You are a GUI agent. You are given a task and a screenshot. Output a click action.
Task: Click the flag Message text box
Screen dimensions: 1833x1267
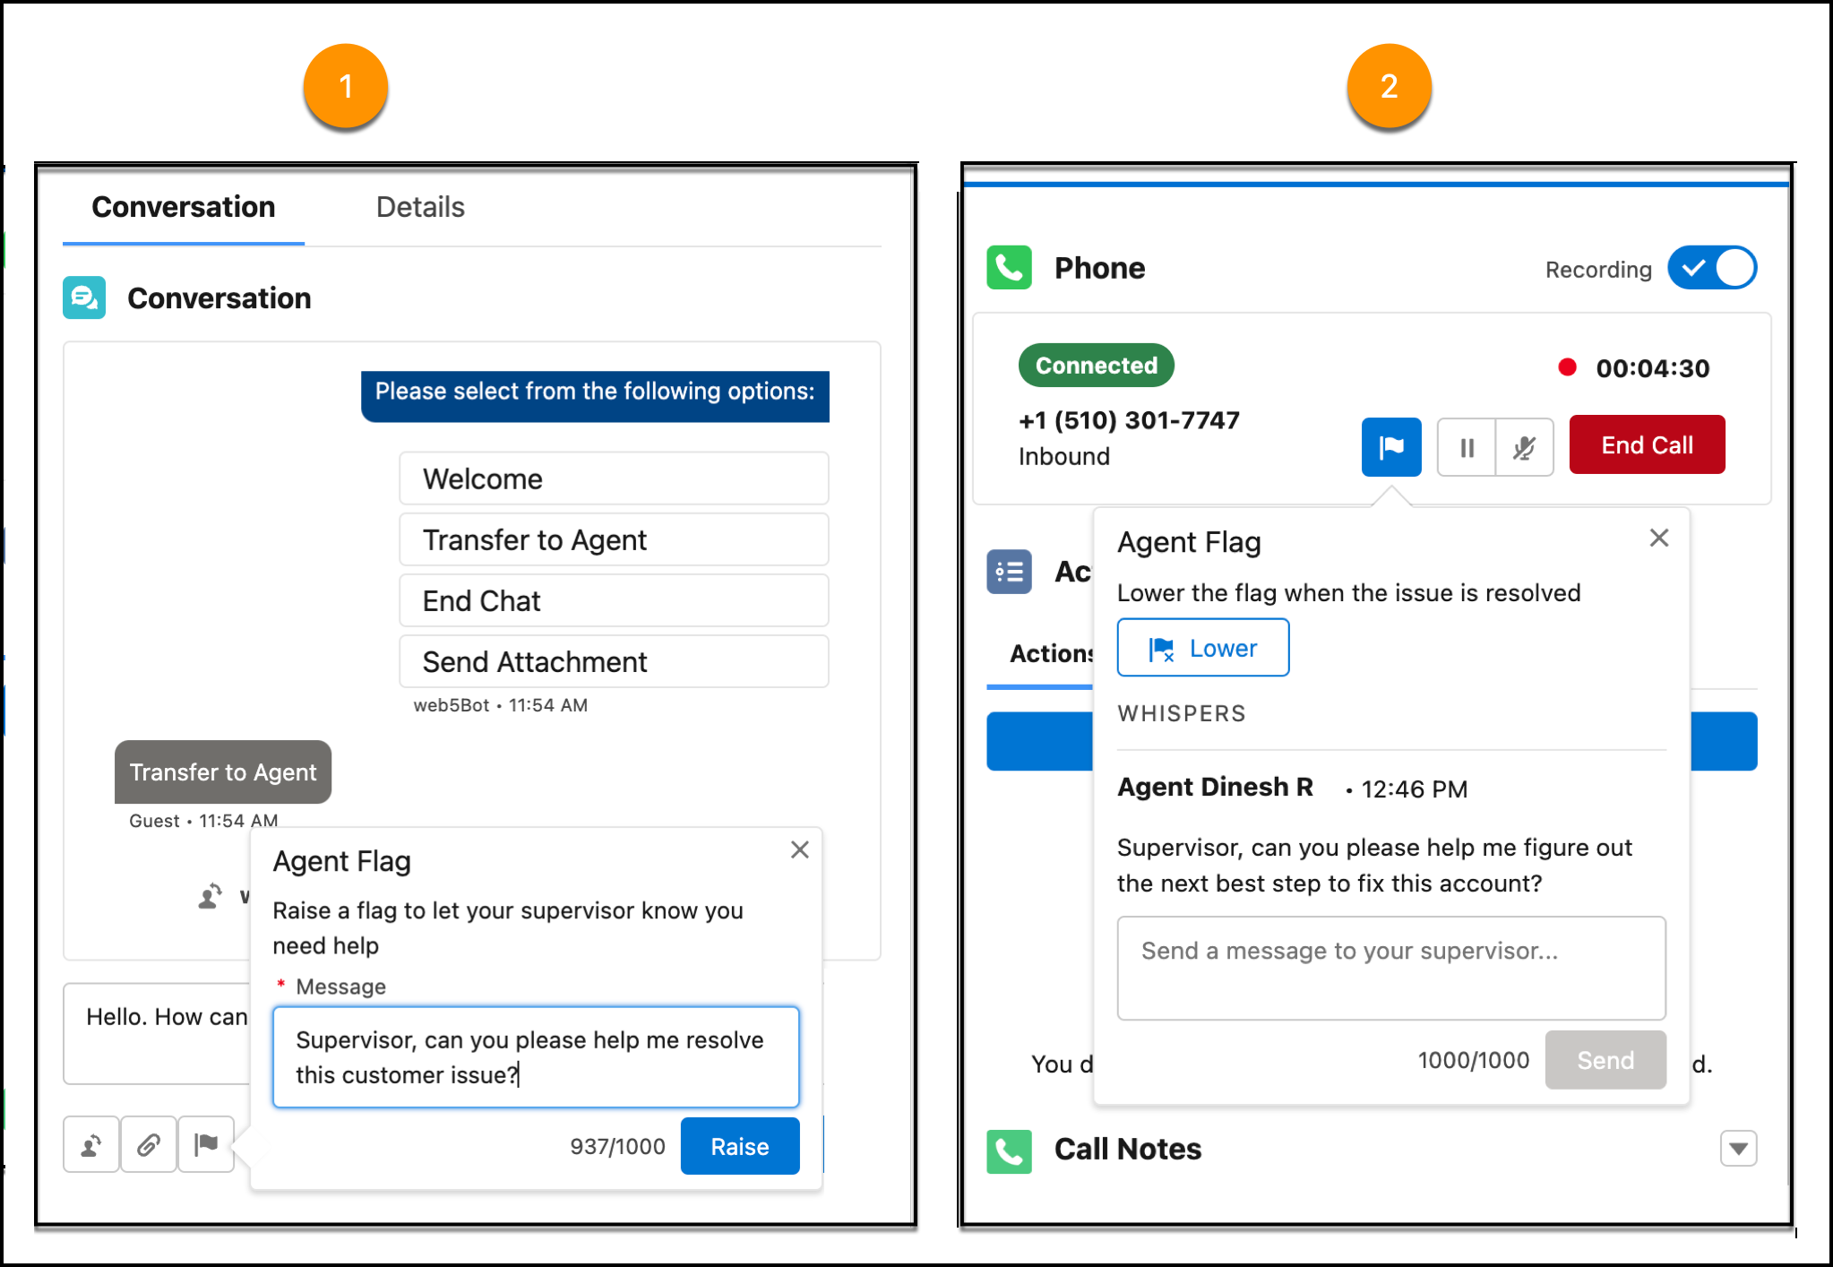(536, 1057)
